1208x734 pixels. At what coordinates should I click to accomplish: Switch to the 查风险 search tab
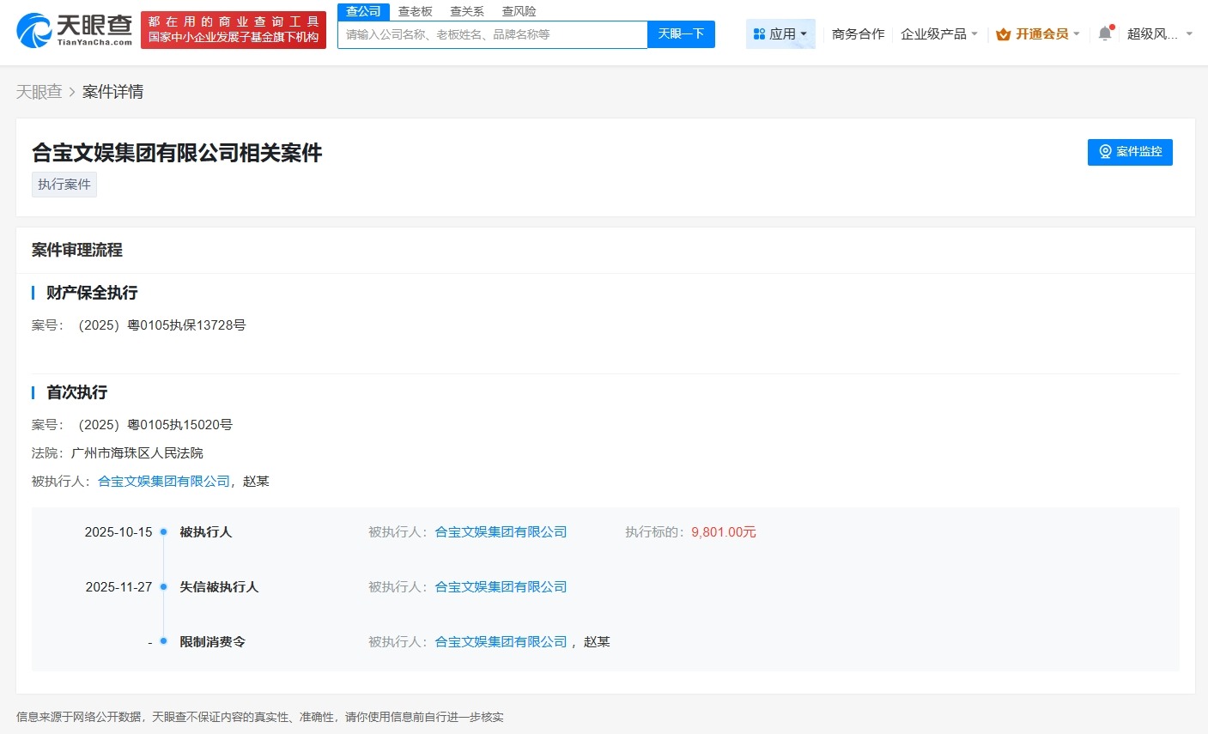(x=519, y=11)
